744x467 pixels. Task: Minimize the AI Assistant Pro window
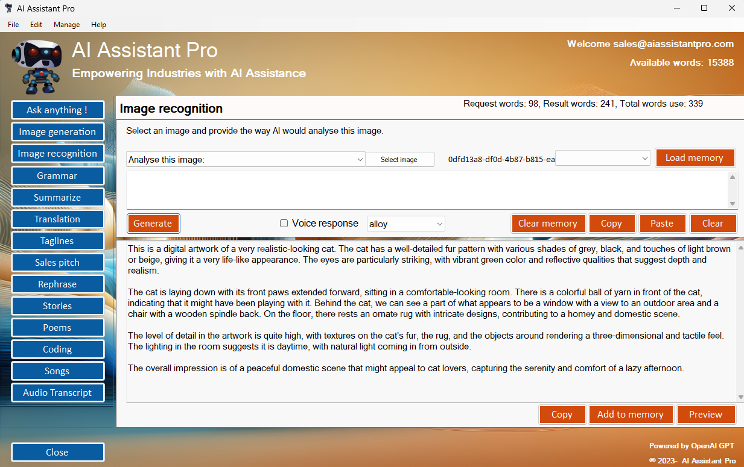tap(676, 8)
